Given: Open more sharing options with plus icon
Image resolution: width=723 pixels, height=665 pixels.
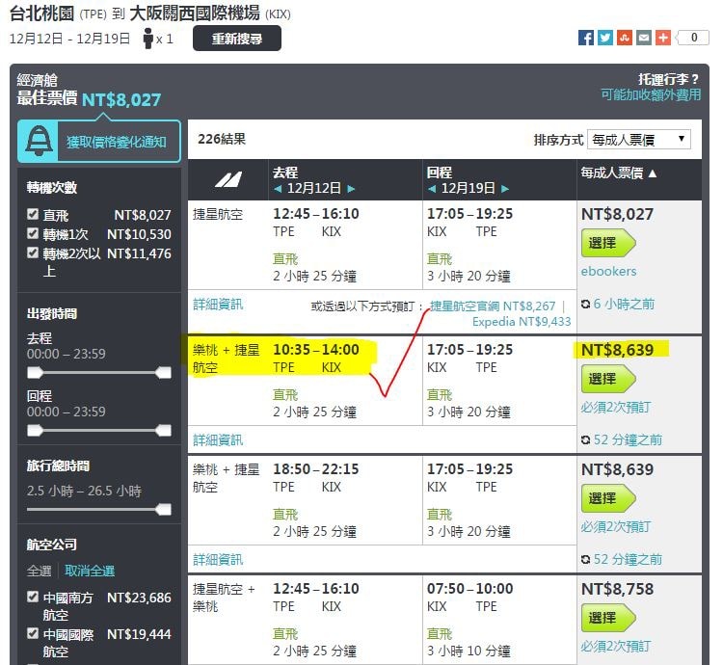Looking at the screenshot, I should (x=663, y=38).
